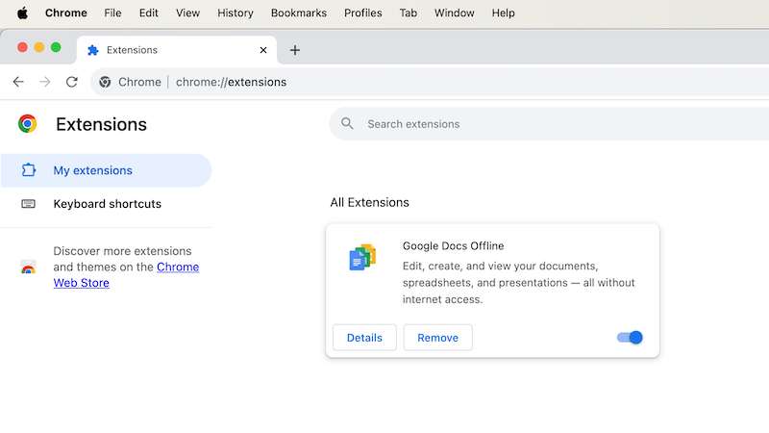Open the Window menu
This screenshot has height=433, width=769.
[454, 13]
